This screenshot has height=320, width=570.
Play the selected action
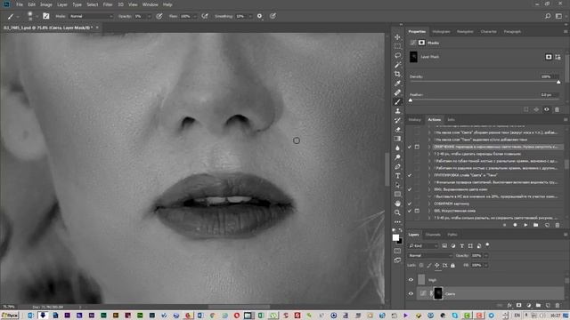pos(525,225)
